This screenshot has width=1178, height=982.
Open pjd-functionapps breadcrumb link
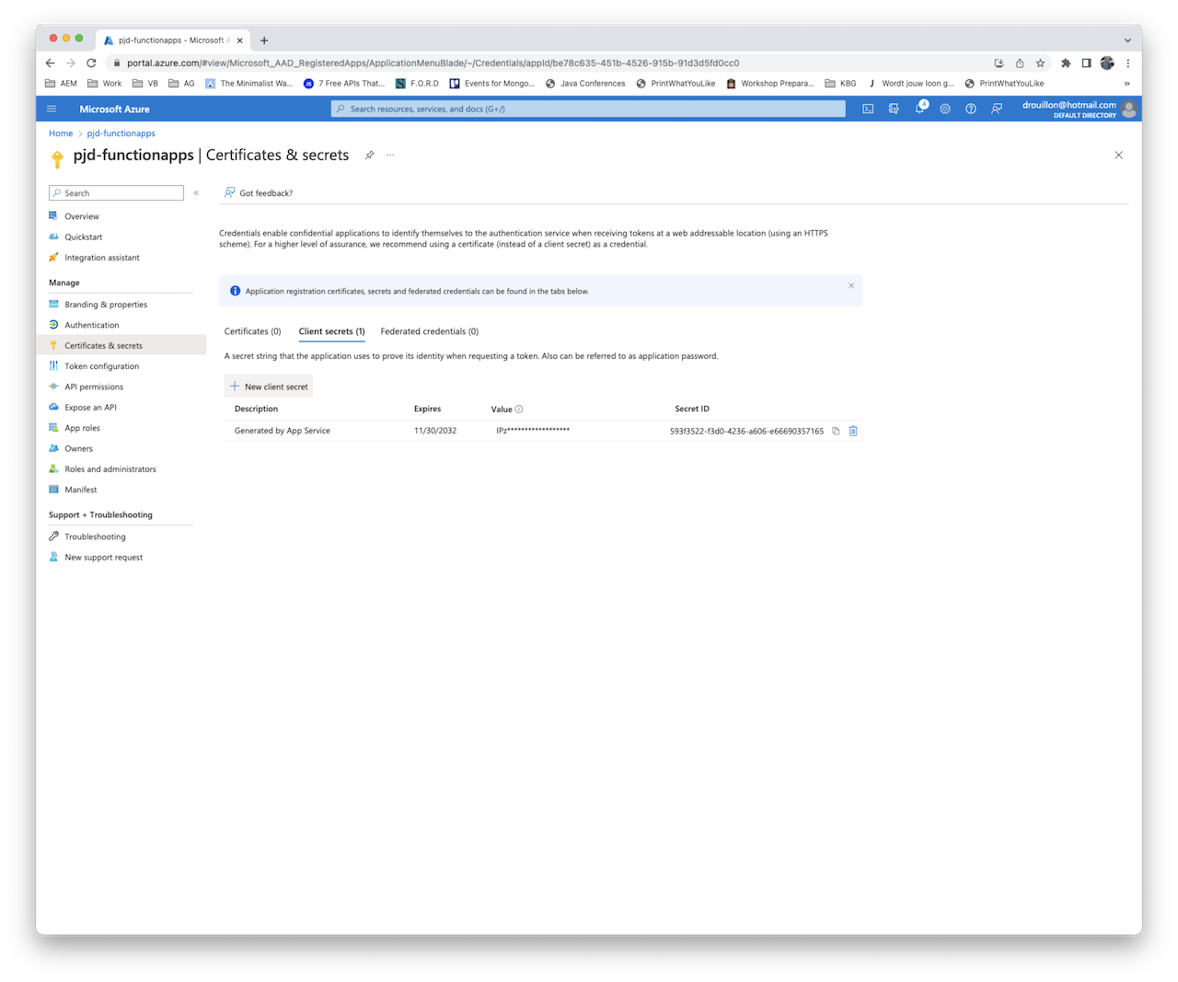tap(121, 133)
